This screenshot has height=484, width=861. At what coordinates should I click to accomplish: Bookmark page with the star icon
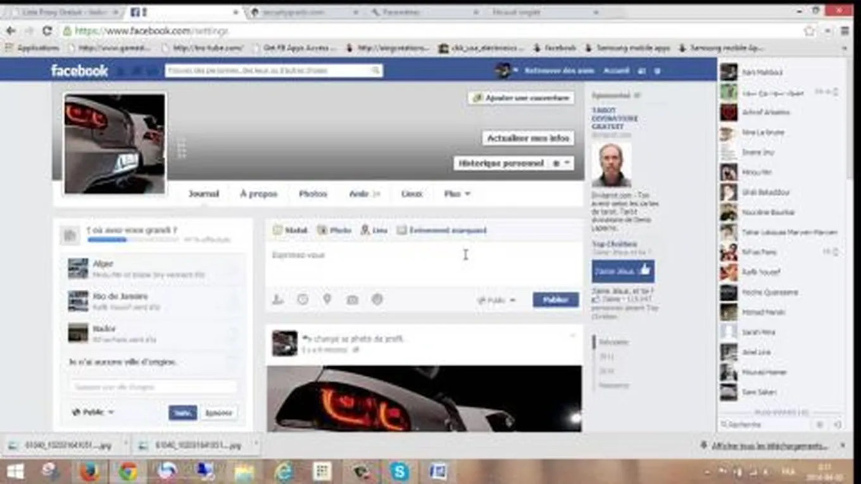(x=809, y=30)
